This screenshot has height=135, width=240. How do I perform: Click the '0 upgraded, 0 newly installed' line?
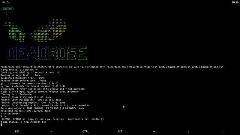pos(43,89)
